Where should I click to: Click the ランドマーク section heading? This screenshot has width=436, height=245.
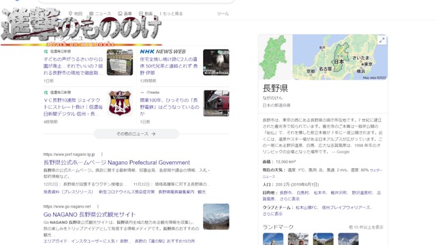(x=278, y=227)
